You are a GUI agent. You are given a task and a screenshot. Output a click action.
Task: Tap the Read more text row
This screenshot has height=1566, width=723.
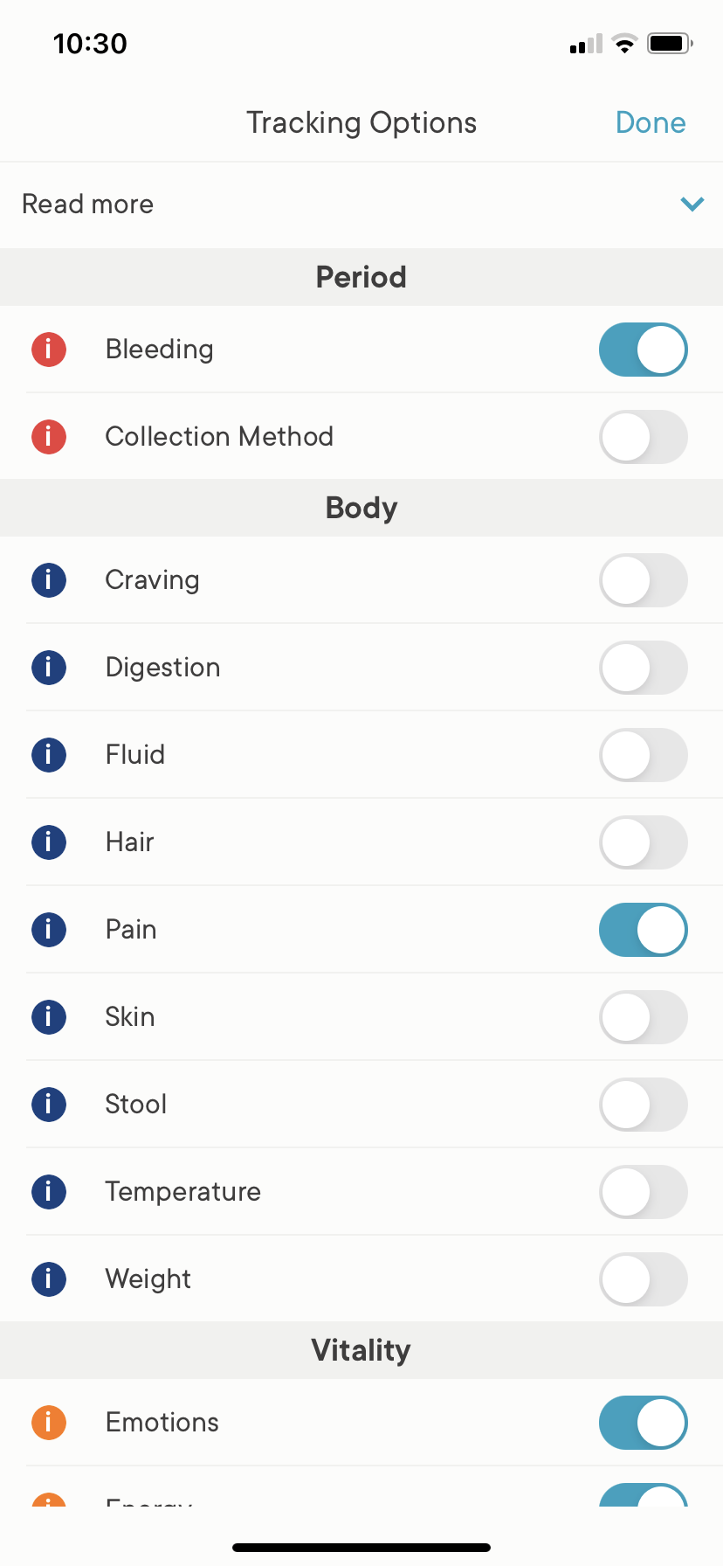click(88, 204)
